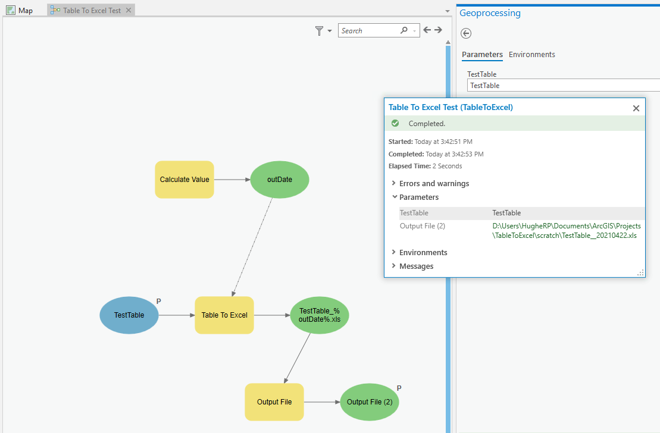Select the Table To Excel tool node
660x433 pixels.
click(x=224, y=315)
